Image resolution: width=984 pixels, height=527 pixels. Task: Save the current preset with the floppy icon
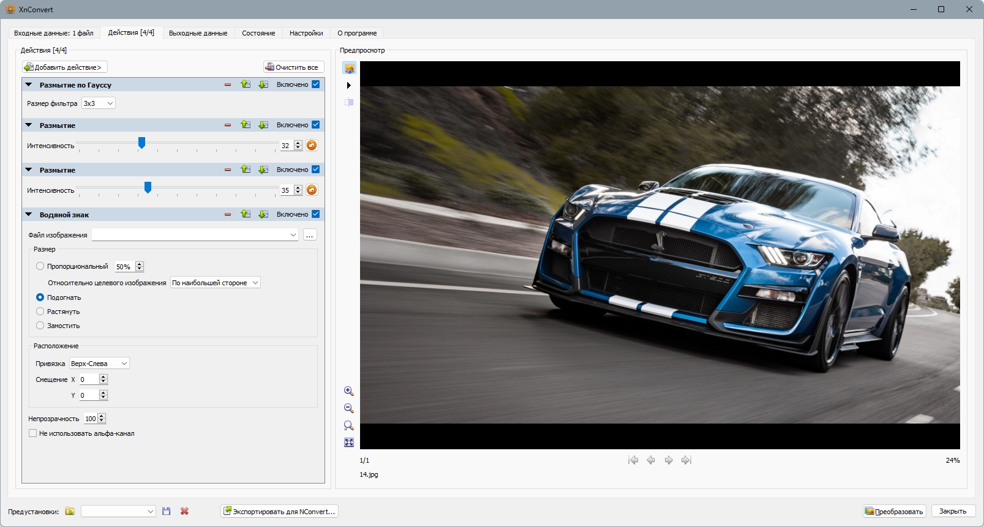pyautogui.click(x=167, y=511)
